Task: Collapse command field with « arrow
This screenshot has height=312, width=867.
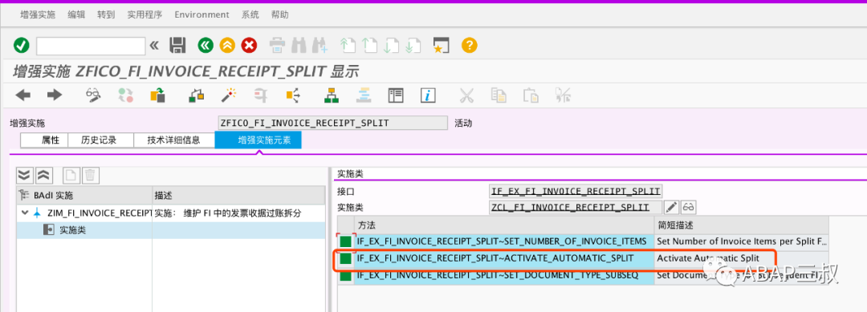Action: tap(154, 45)
